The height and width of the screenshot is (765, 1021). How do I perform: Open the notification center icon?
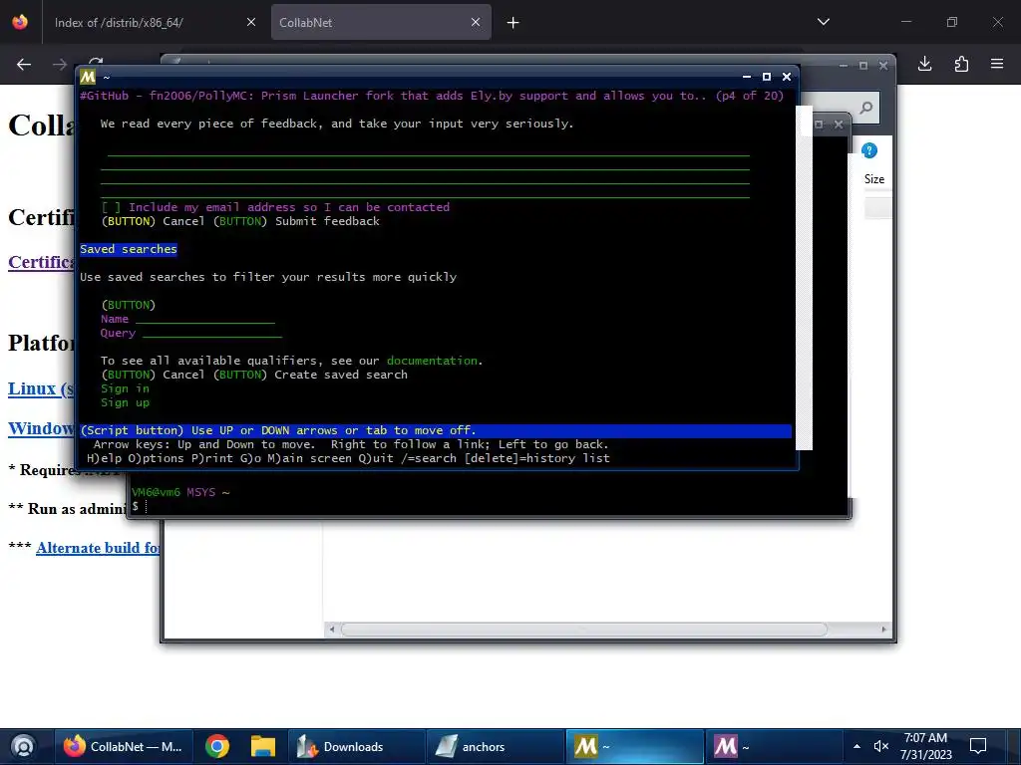point(978,746)
